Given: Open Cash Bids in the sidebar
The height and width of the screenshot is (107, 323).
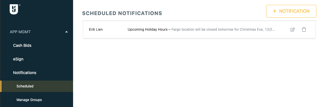Looking at the screenshot, I should pyautogui.click(x=22, y=45).
